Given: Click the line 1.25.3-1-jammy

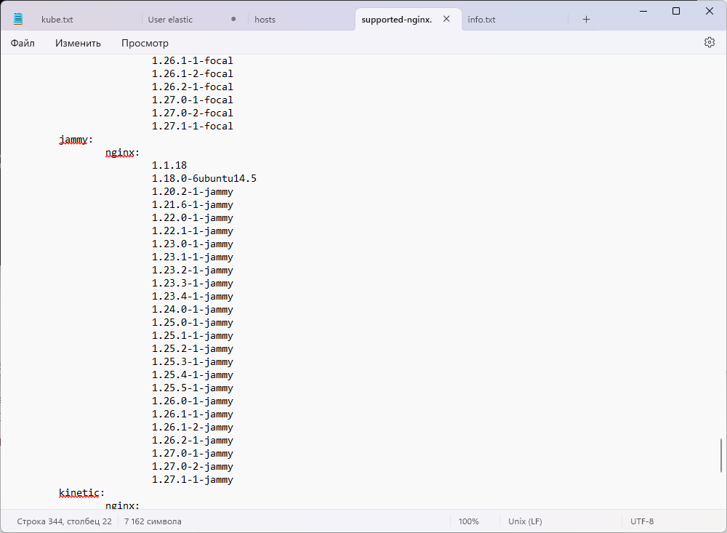Looking at the screenshot, I should click(193, 362).
